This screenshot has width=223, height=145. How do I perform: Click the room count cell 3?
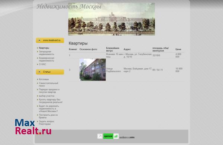[70, 70]
